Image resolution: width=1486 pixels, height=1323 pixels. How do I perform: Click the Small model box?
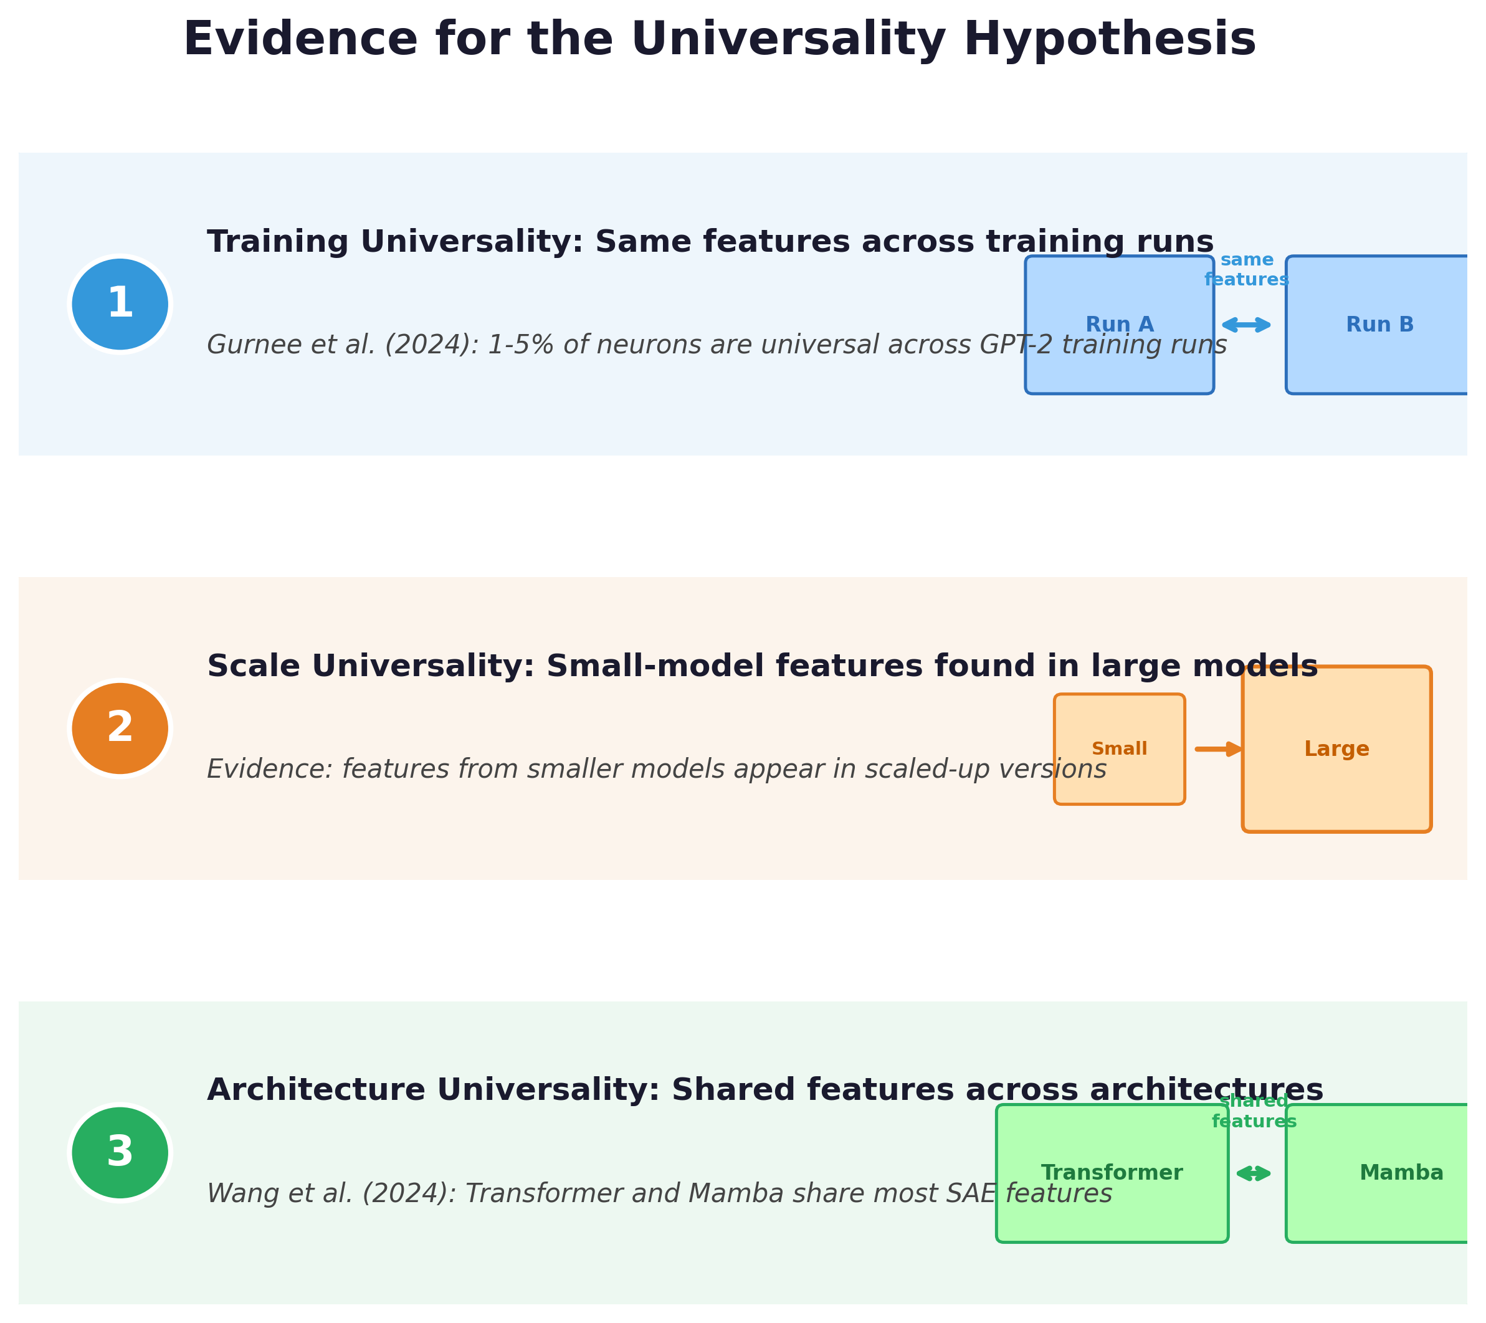point(1118,748)
